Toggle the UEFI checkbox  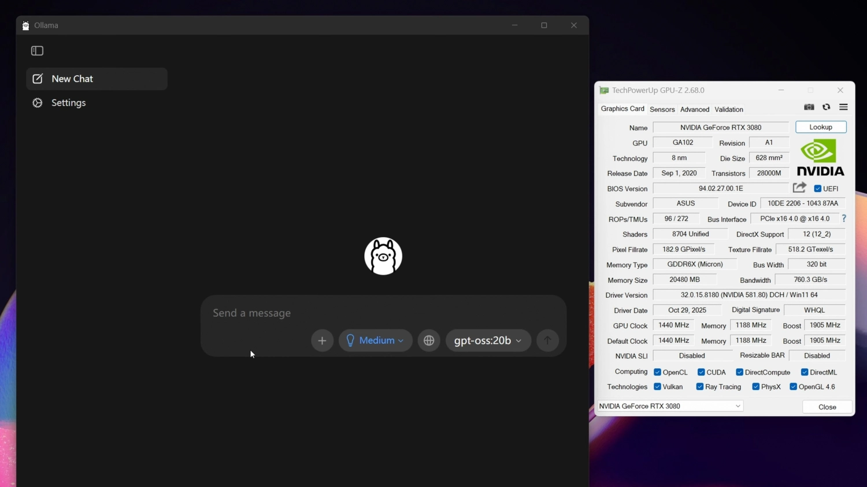[x=818, y=189]
